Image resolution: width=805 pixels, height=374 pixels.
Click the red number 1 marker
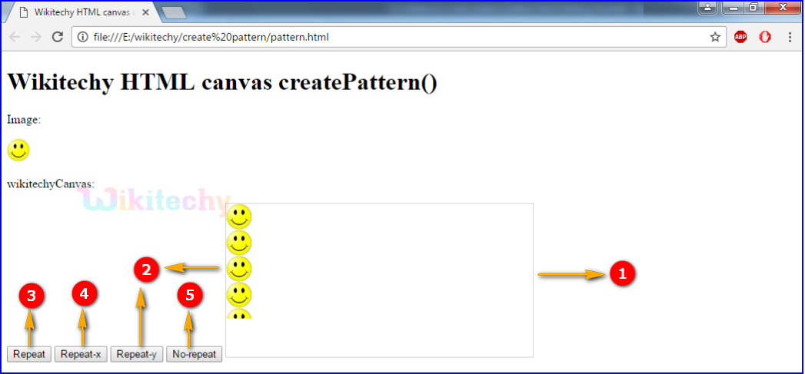(x=622, y=273)
